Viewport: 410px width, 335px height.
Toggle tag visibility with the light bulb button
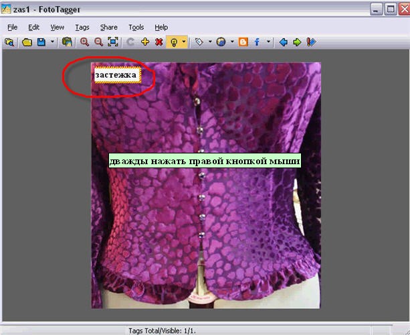pos(174,42)
